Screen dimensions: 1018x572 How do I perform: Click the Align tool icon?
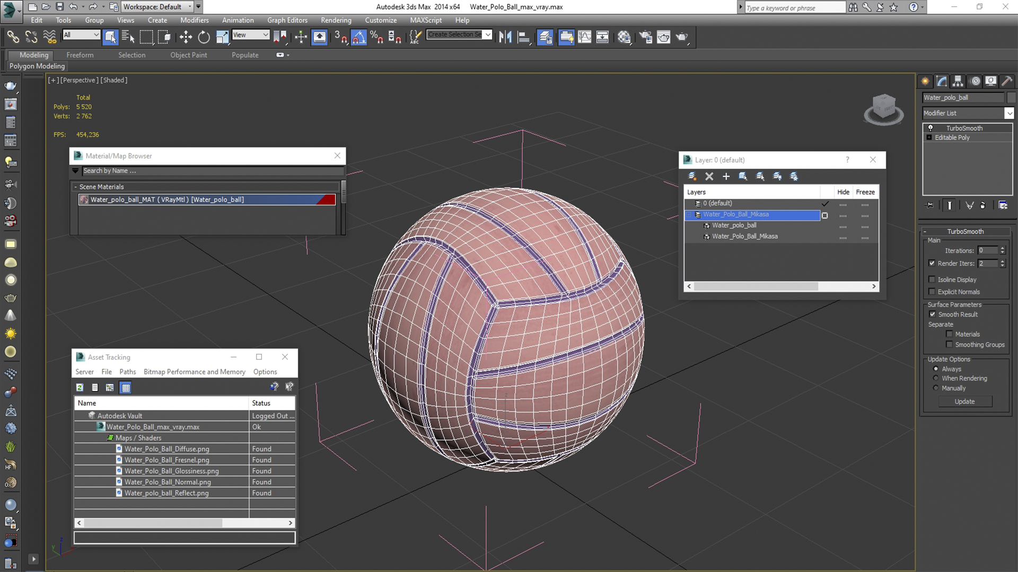click(523, 37)
